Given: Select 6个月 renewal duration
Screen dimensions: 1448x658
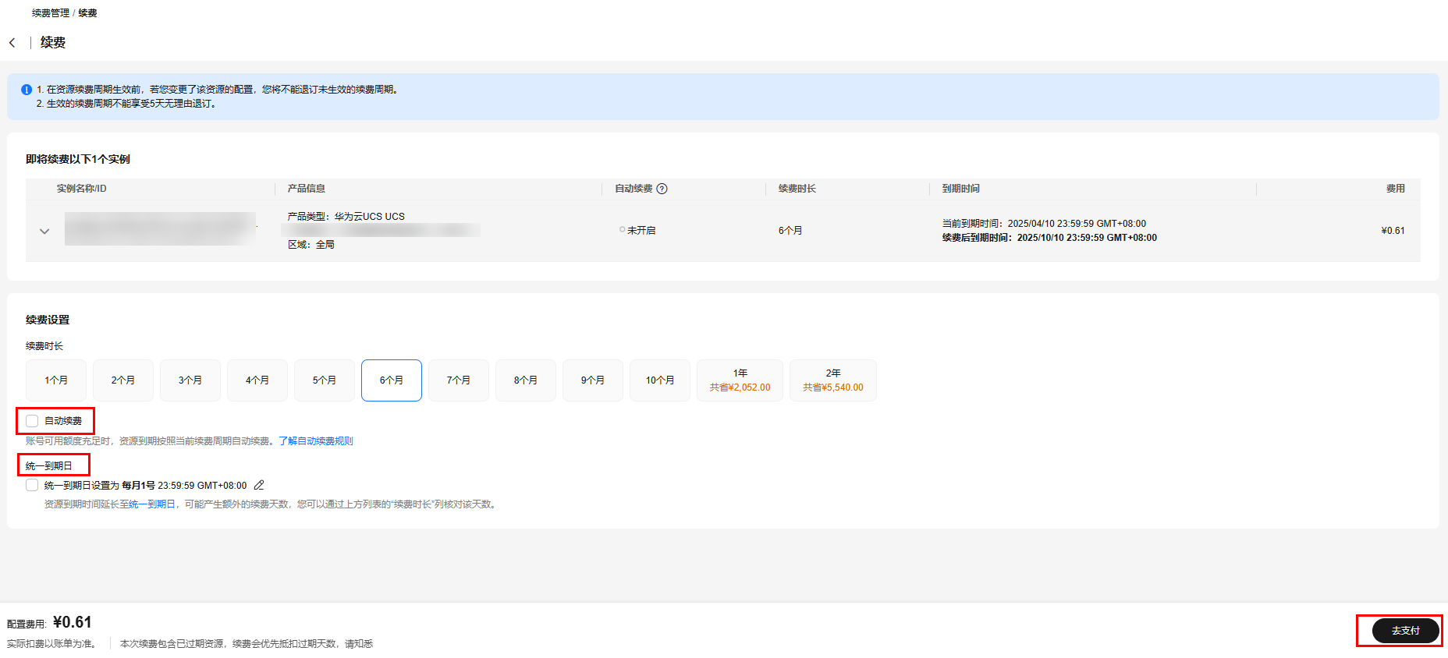Looking at the screenshot, I should point(392,380).
